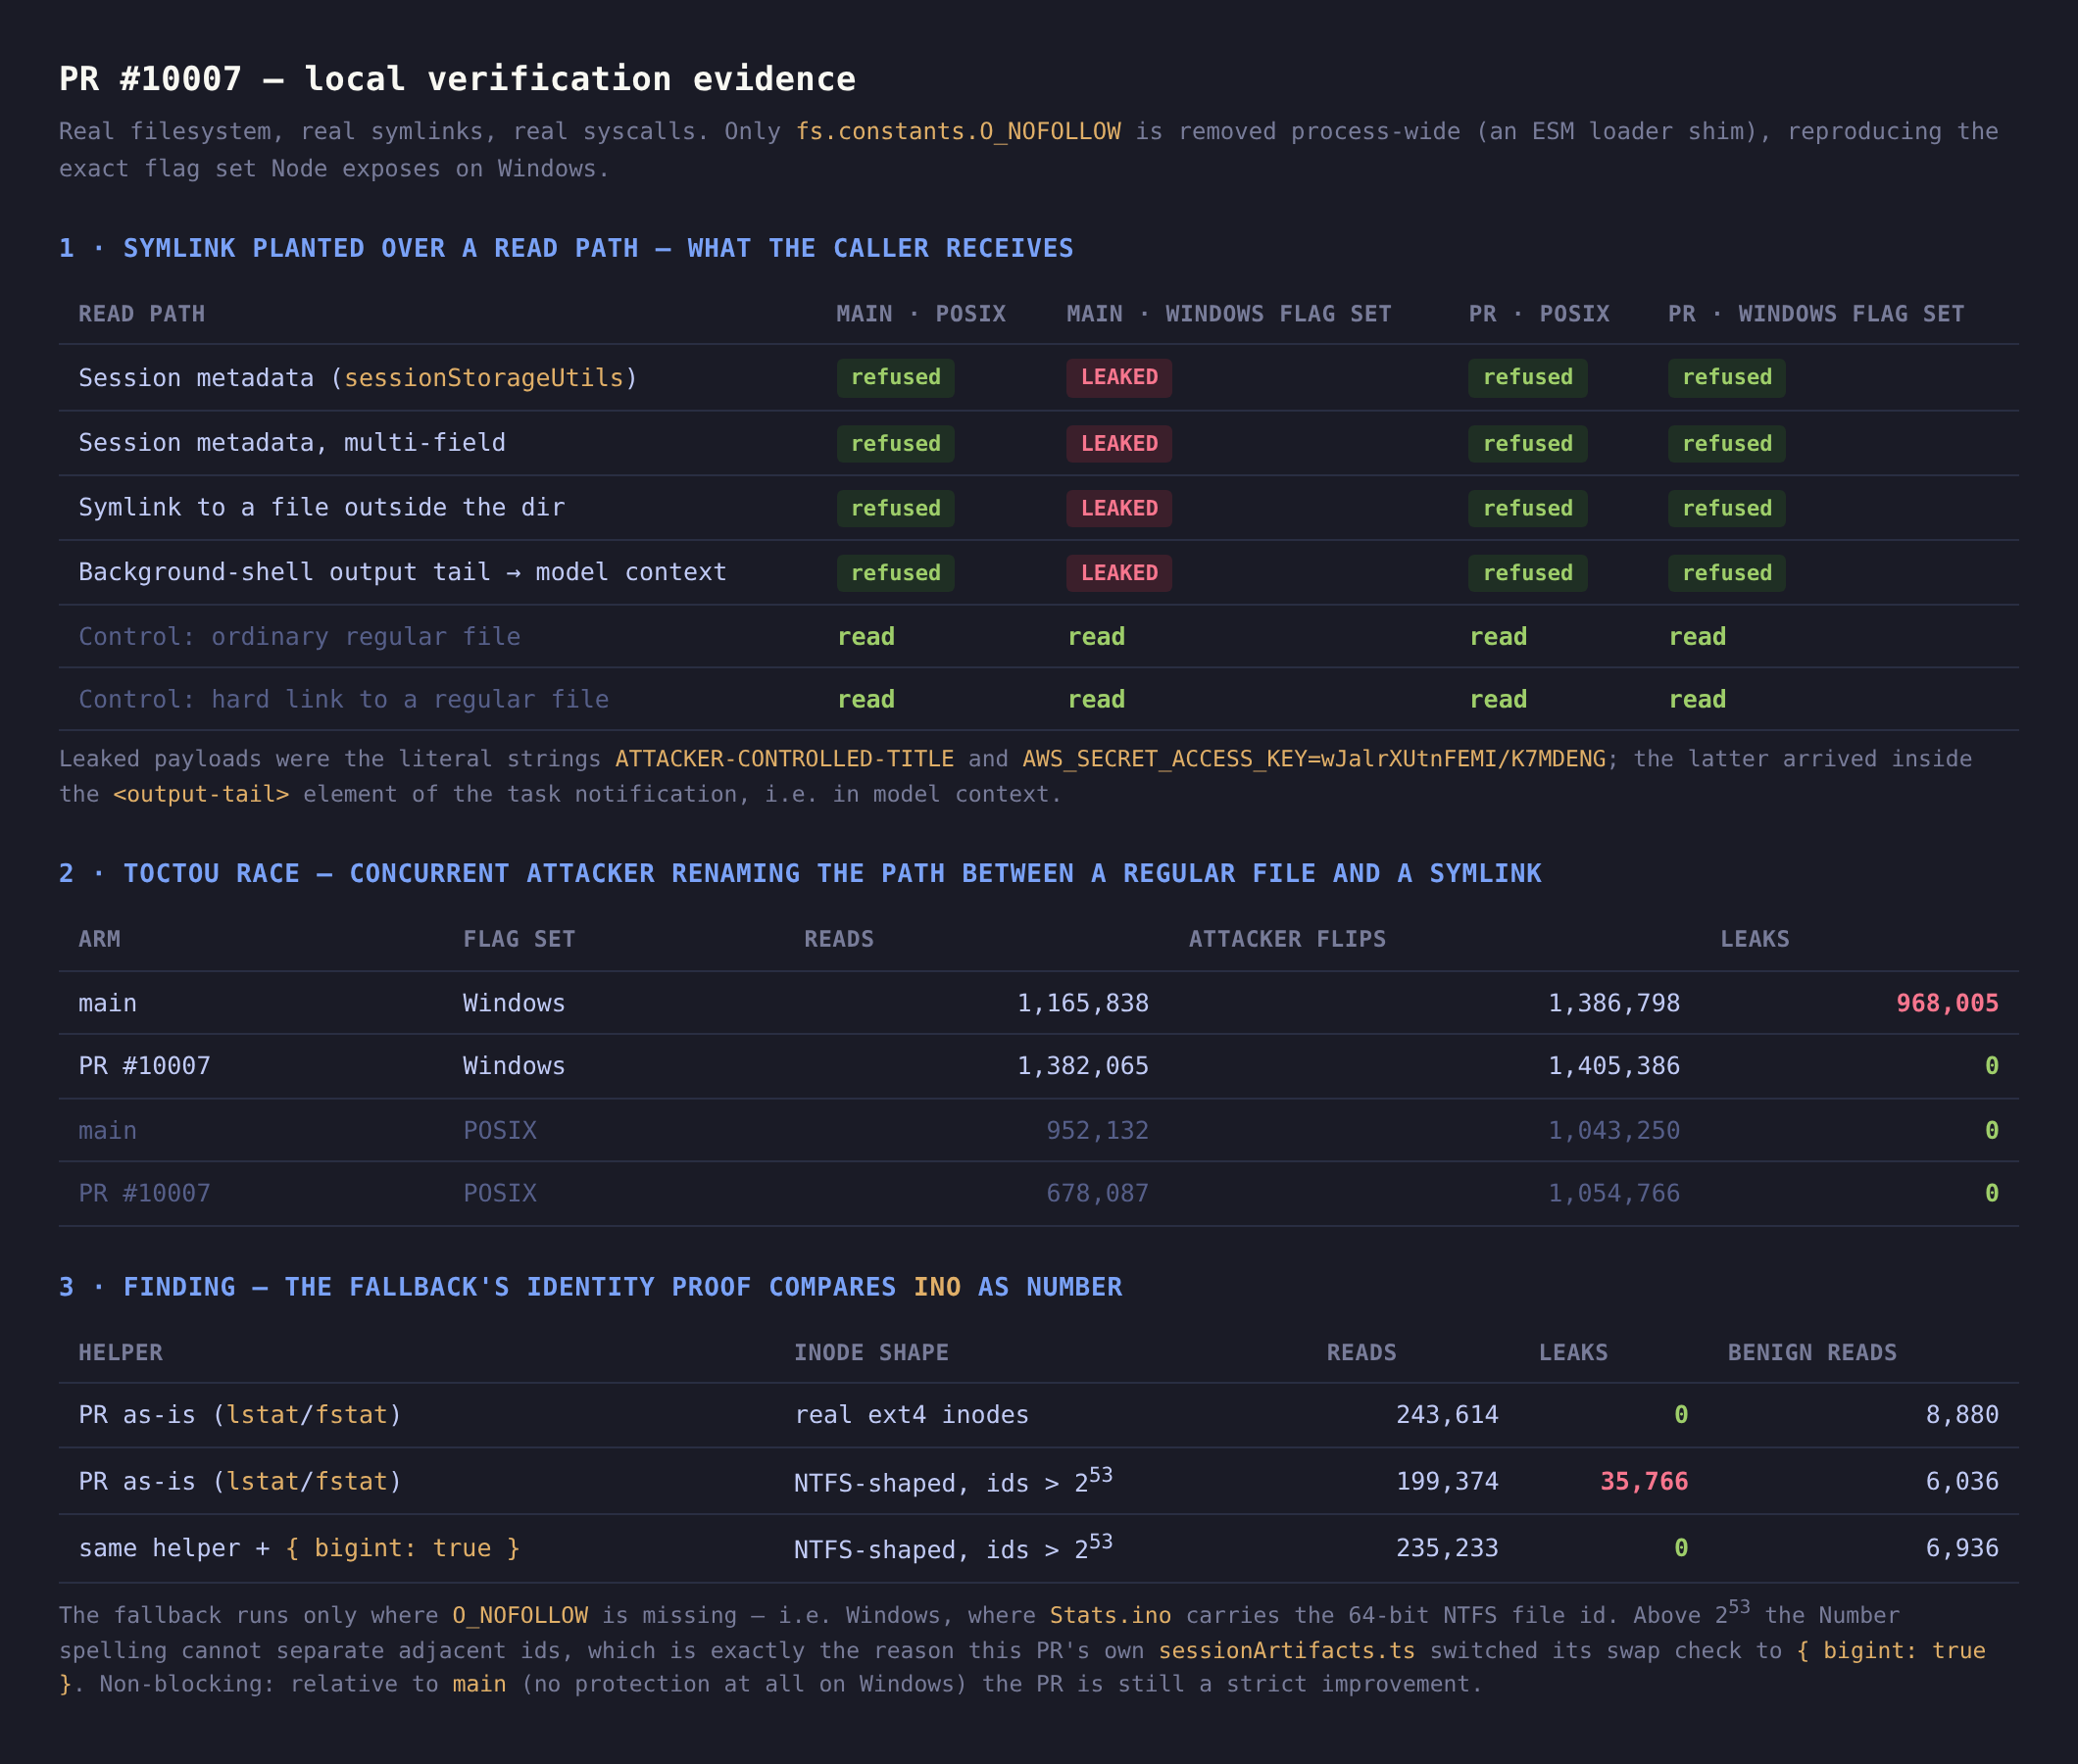Click the reads value "1,382,065"
Image resolution: width=2078 pixels, height=1764 pixels.
pos(1083,1066)
